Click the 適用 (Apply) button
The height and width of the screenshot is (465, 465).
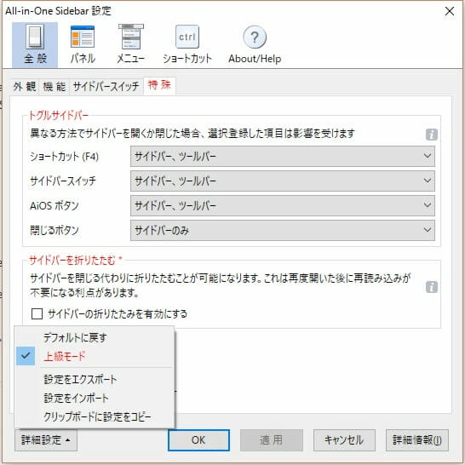tap(272, 440)
